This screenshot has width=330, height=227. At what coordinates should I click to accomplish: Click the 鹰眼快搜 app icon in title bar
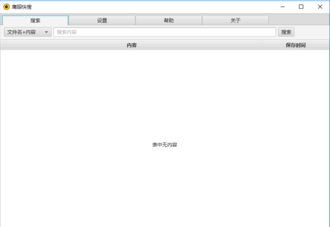[x=7, y=7]
